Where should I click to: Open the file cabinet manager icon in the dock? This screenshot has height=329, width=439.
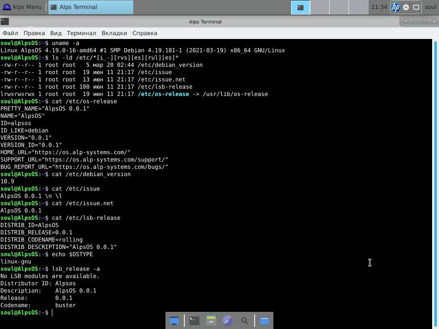211,320
